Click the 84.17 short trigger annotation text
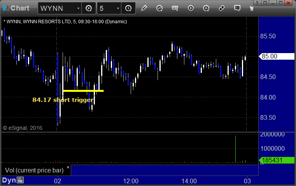296x186 pixels. point(63,100)
